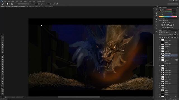Click the Add layer style fx icon
This screenshot has height=100, width=179.
tap(163, 99)
